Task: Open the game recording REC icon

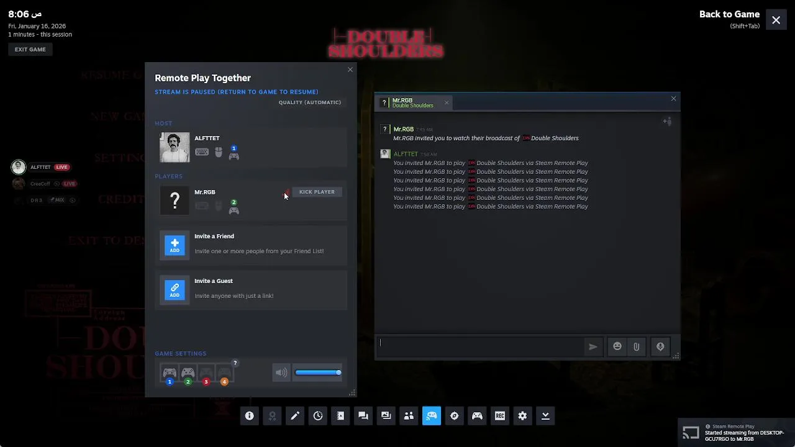Action: point(500,416)
